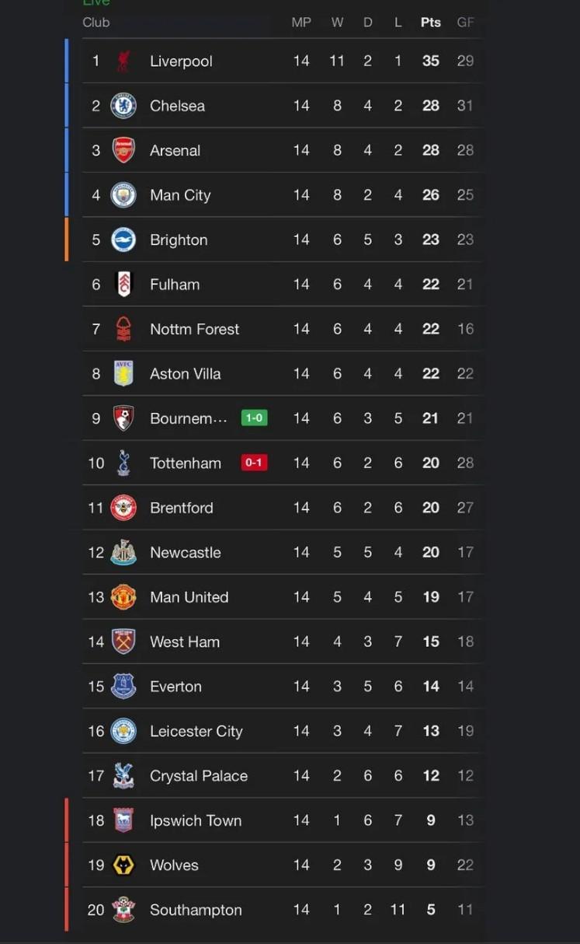Open the Arsenal crest icon

coord(123,150)
